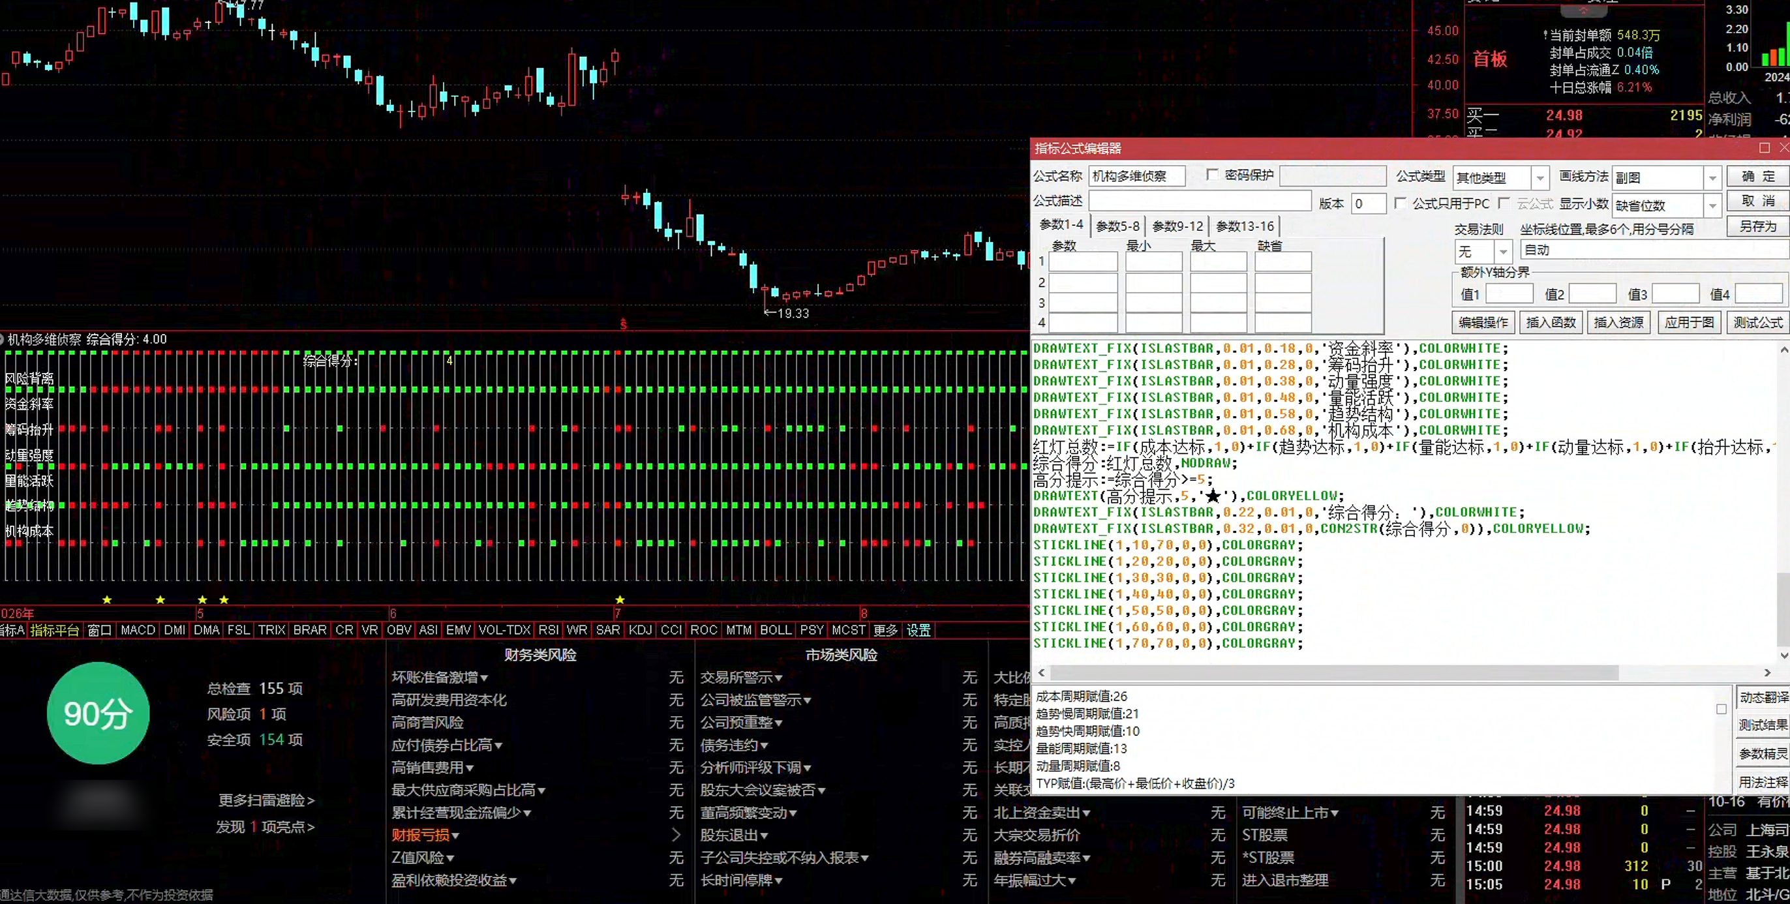Open the 发现1项亮点 link
Screen dimensions: 1790x904
(265, 827)
